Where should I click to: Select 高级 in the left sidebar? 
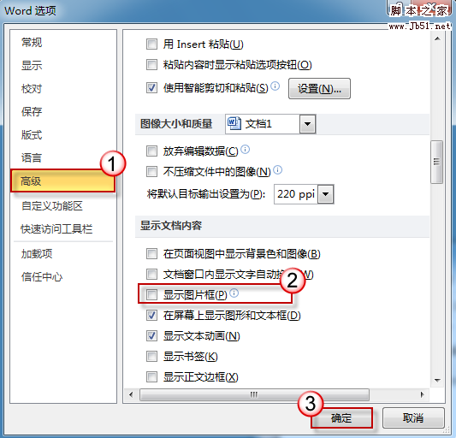(62, 181)
